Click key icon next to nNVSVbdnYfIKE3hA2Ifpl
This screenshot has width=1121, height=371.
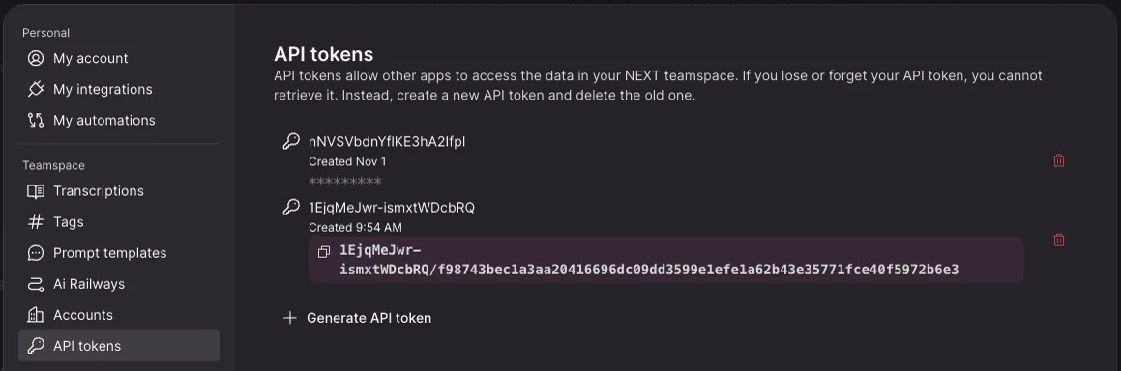click(290, 141)
